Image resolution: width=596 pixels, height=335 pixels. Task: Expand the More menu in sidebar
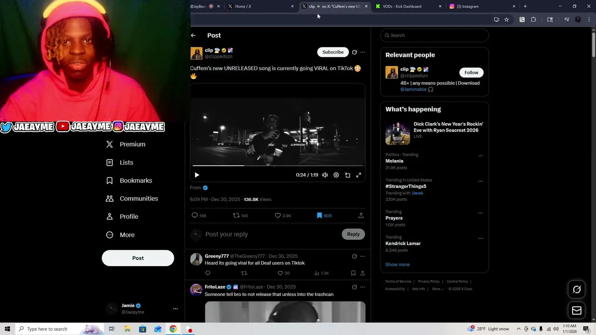click(120, 235)
